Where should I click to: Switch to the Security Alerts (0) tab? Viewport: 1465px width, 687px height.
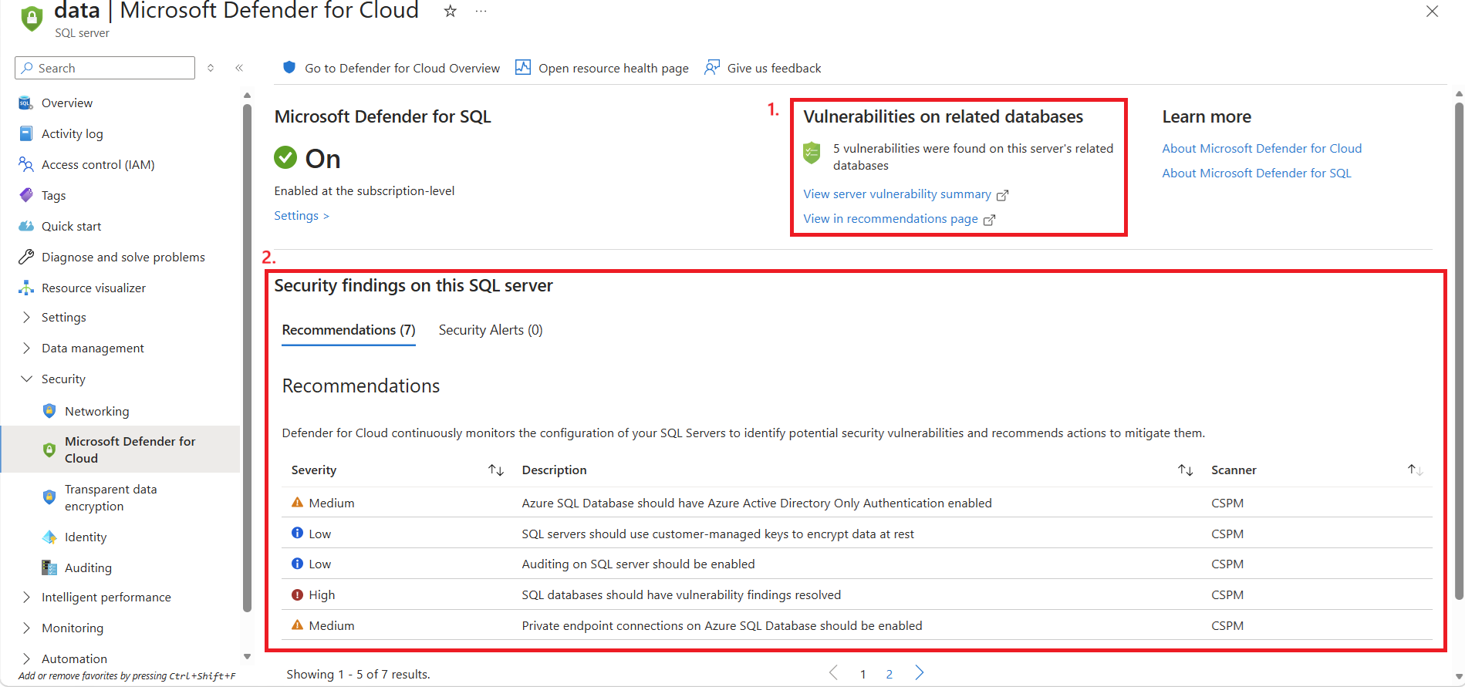click(491, 330)
